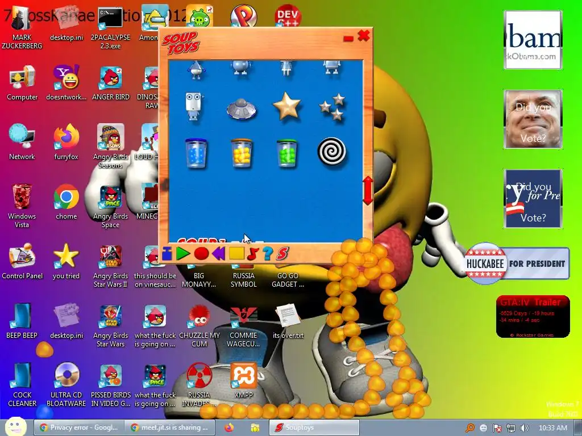Select the ANGER BIRD desktop icon
This screenshot has width=582, height=436.
tap(111, 83)
